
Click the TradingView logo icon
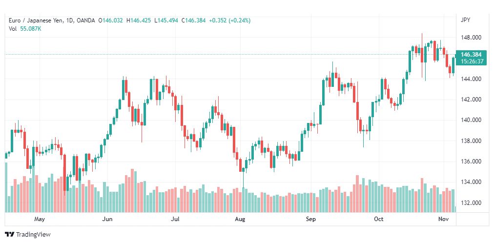[10, 235]
